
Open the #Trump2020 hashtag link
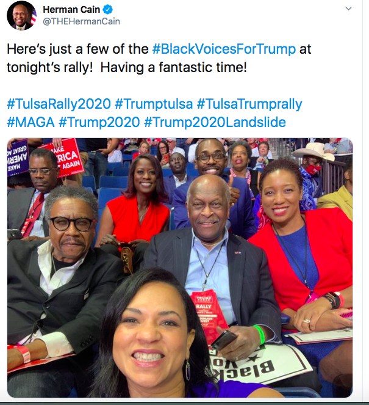pos(99,122)
